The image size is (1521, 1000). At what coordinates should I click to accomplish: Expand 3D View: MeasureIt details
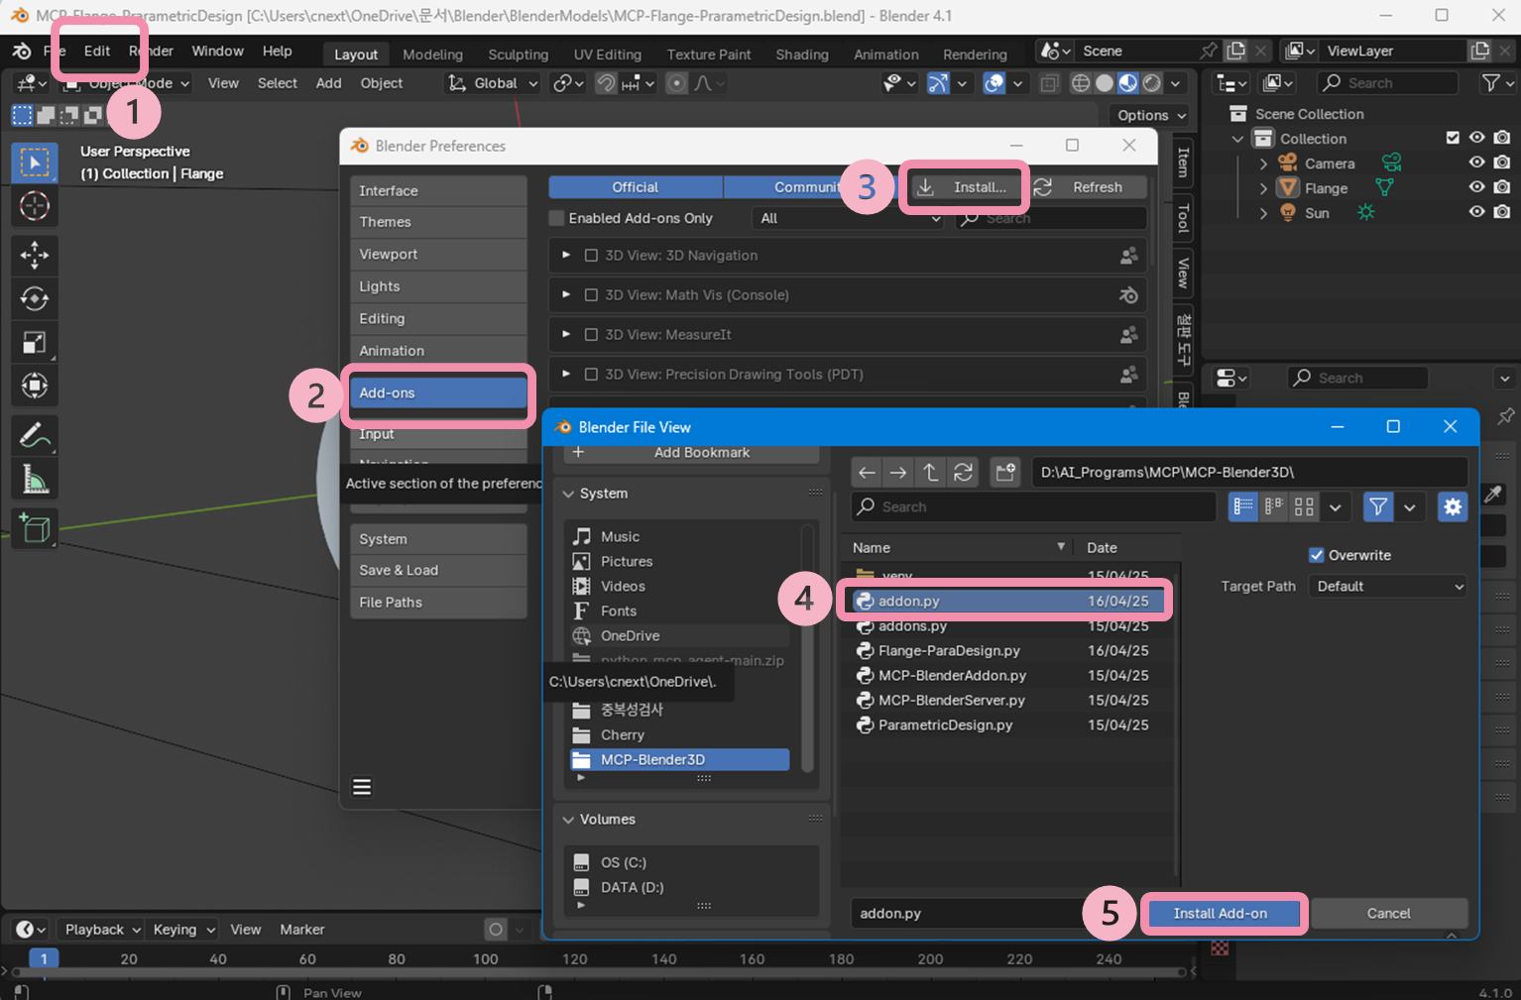pyautogui.click(x=566, y=335)
